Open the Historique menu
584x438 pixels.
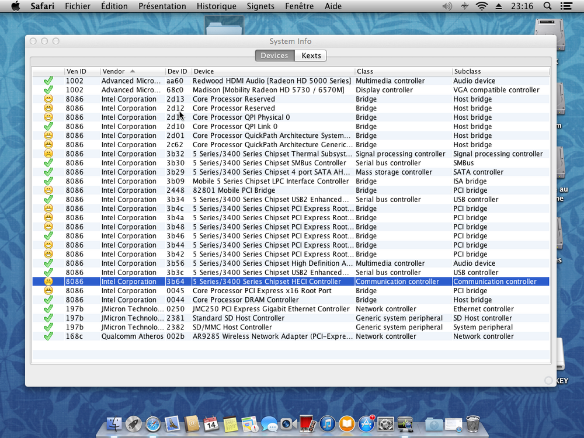click(216, 6)
